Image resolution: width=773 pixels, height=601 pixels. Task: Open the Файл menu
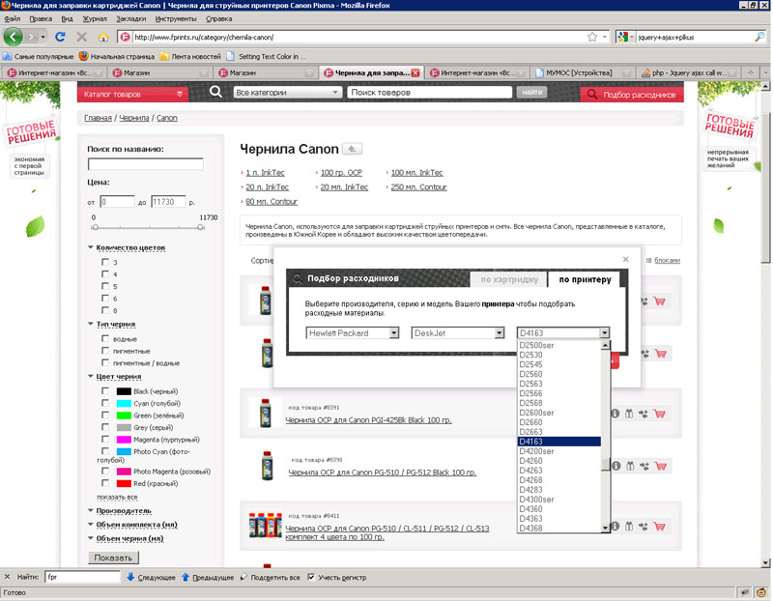[x=13, y=18]
